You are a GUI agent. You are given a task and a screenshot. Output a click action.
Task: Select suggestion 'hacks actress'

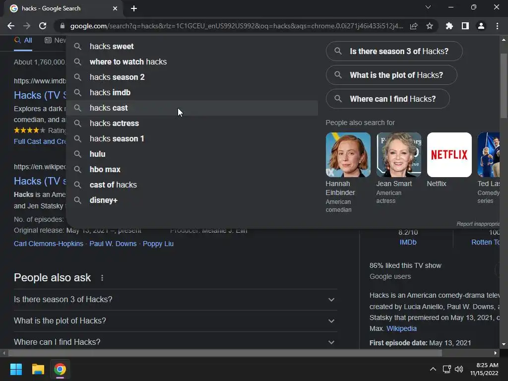click(192, 124)
